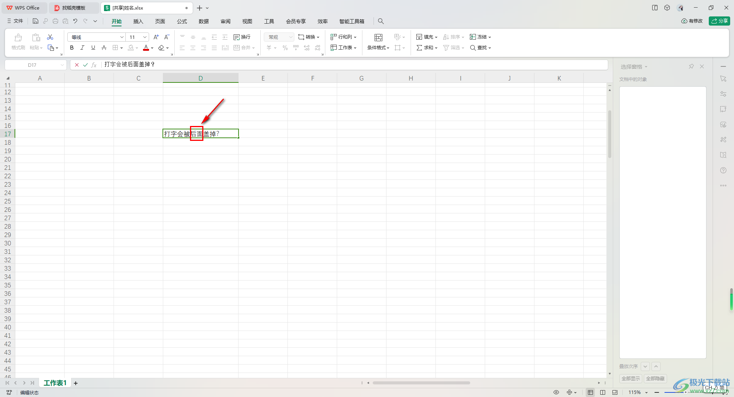The width and height of the screenshot is (734, 397).
Task: Click the row 25 header
Action: pyautogui.click(x=8, y=201)
